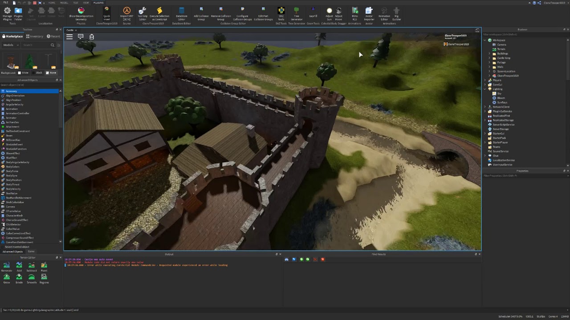Viewport: 570px width, 320px height.
Task: Switch to the VIEW ribbon tab
Action: click(86, 3)
